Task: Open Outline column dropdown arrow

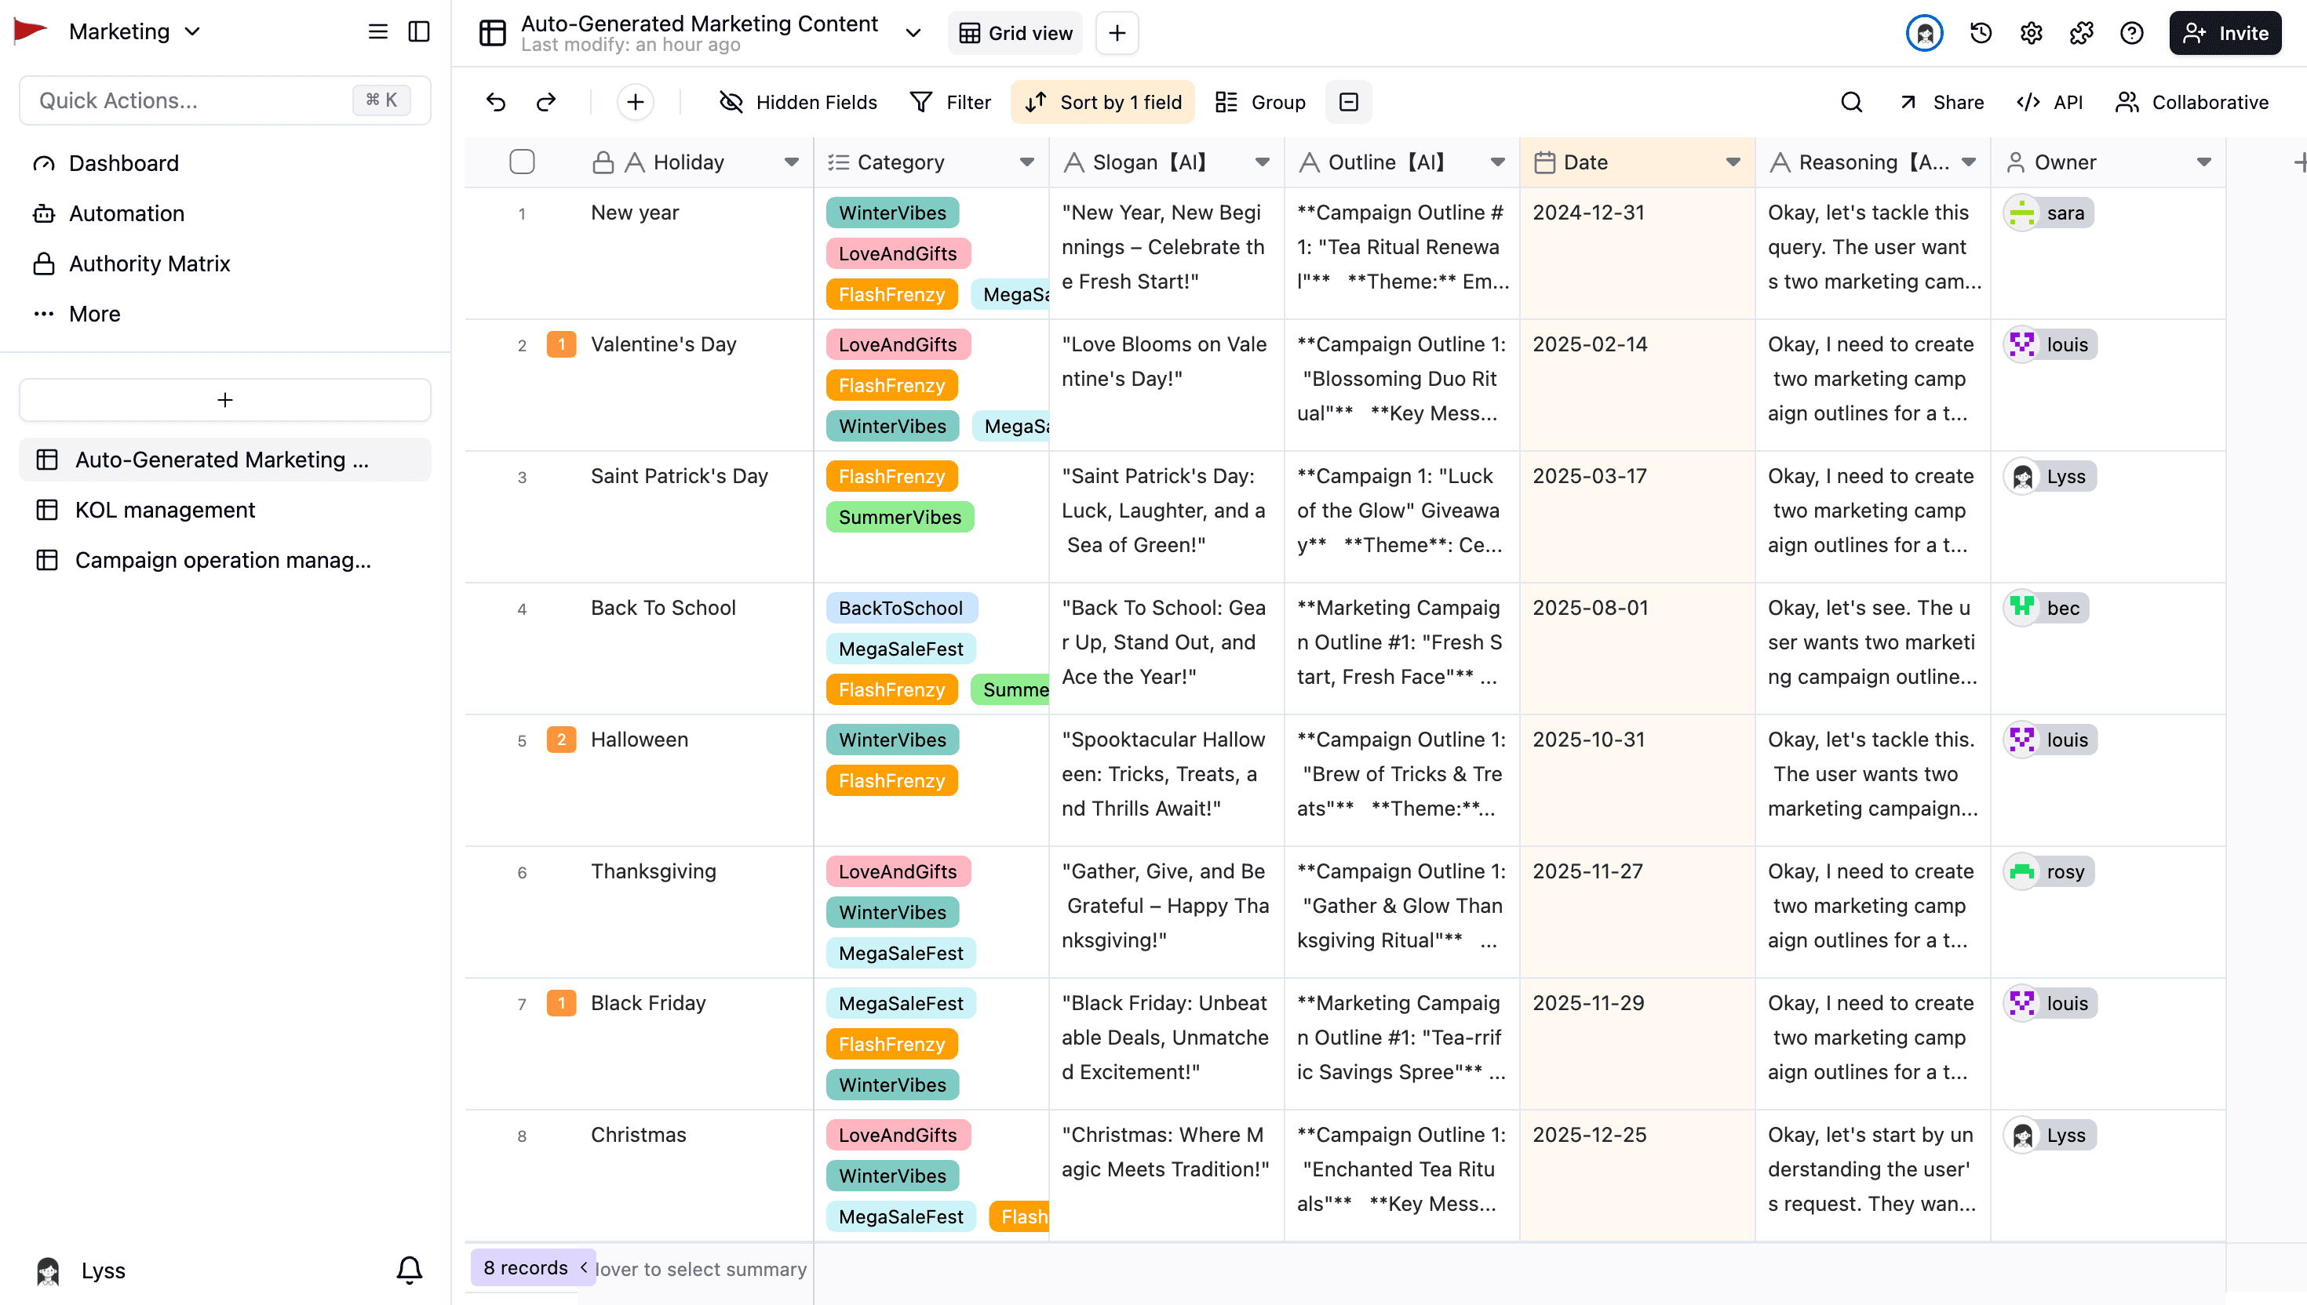Action: click(1497, 162)
